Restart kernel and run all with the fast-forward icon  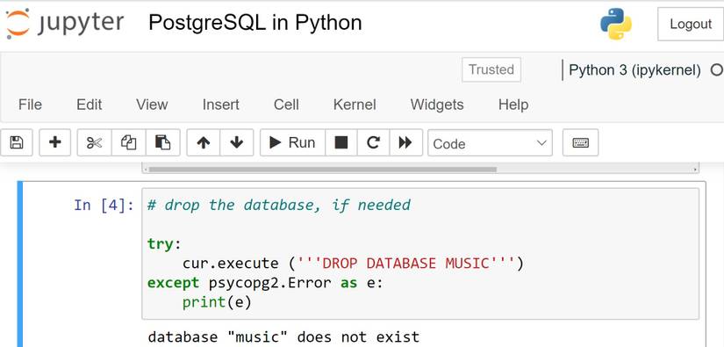(405, 143)
